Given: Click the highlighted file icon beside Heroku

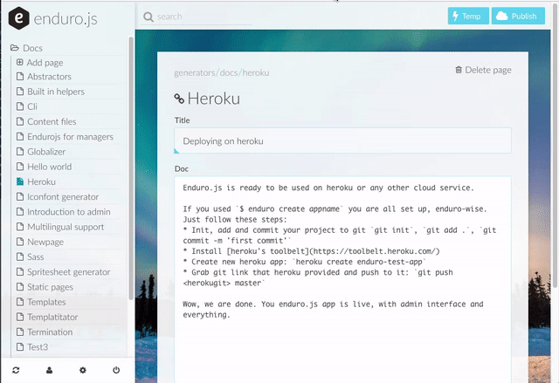Looking at the screenshot, I should (20, 181).
